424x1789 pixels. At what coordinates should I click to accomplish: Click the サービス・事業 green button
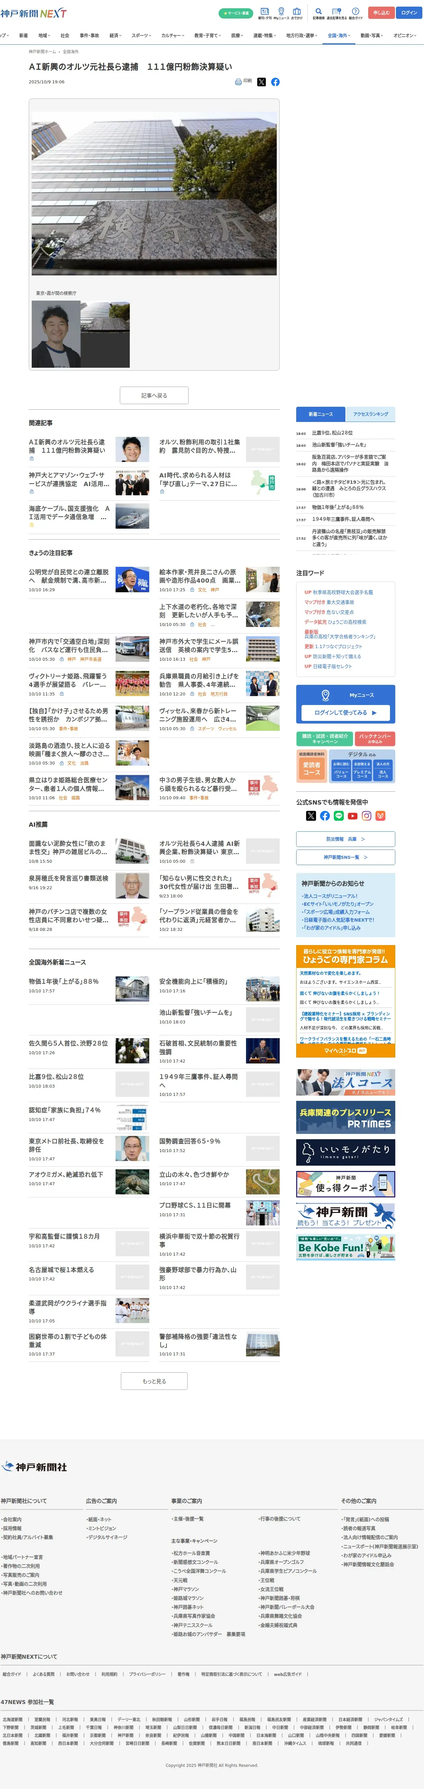236,13
